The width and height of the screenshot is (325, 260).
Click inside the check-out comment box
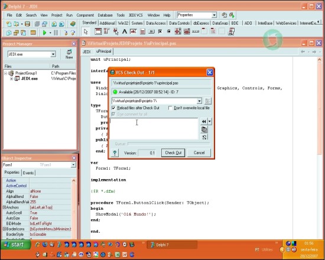[x=154, y=129]
